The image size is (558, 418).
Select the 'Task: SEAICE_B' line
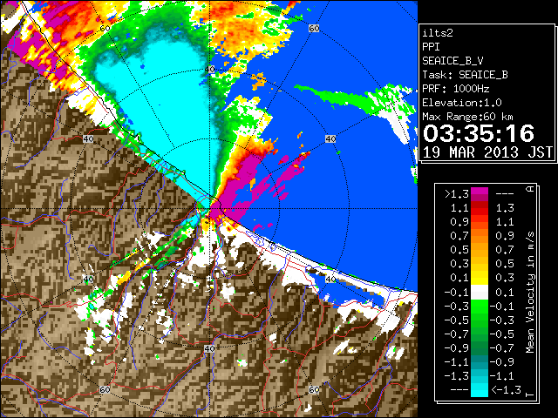465,75
